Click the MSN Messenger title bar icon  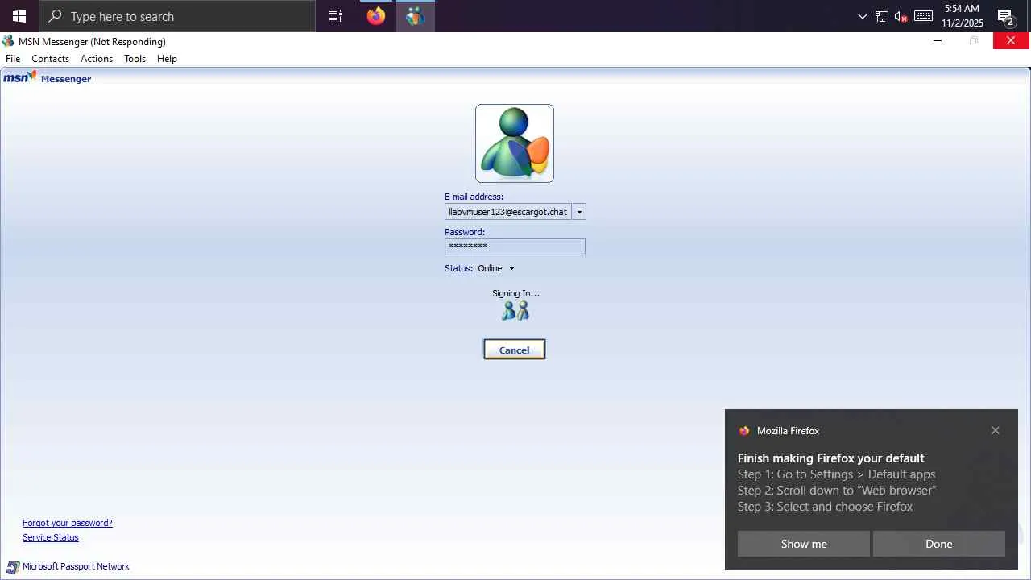(9, 41)
